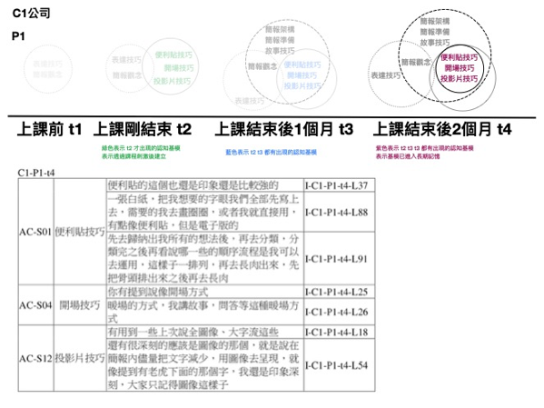The image size is (544, 408).
Task: Select the "上課結束後2個月 t4" timeline heading
Action: pyautogui.click(x=442, y=130)
